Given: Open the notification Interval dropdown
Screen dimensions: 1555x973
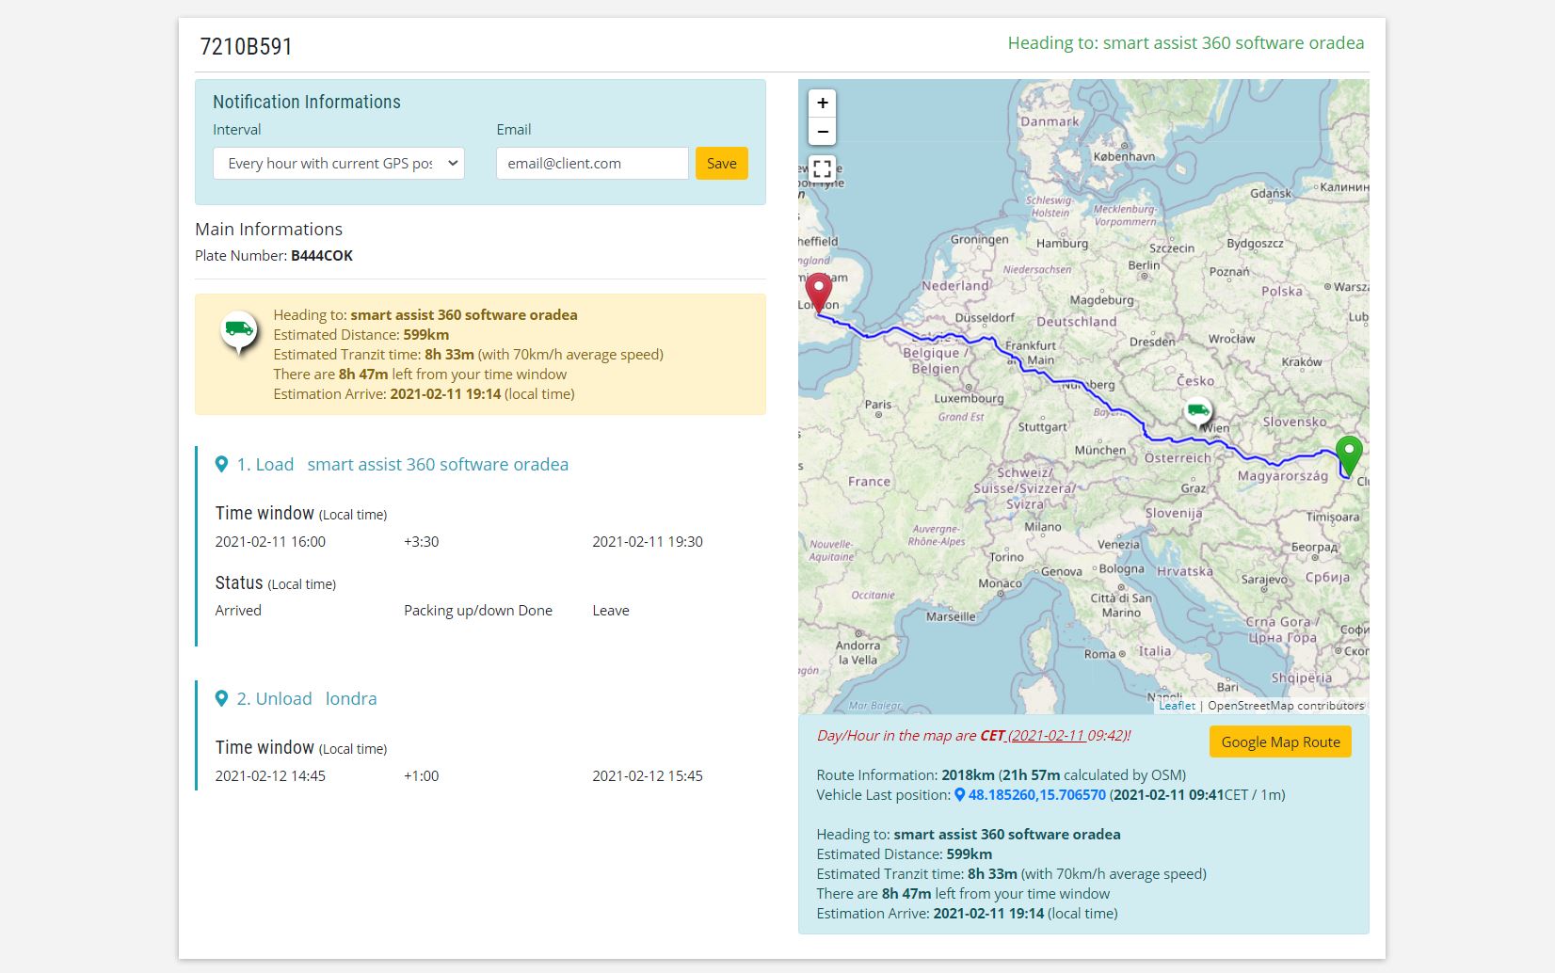Looking at the screenshot, I should click(339, 163).
